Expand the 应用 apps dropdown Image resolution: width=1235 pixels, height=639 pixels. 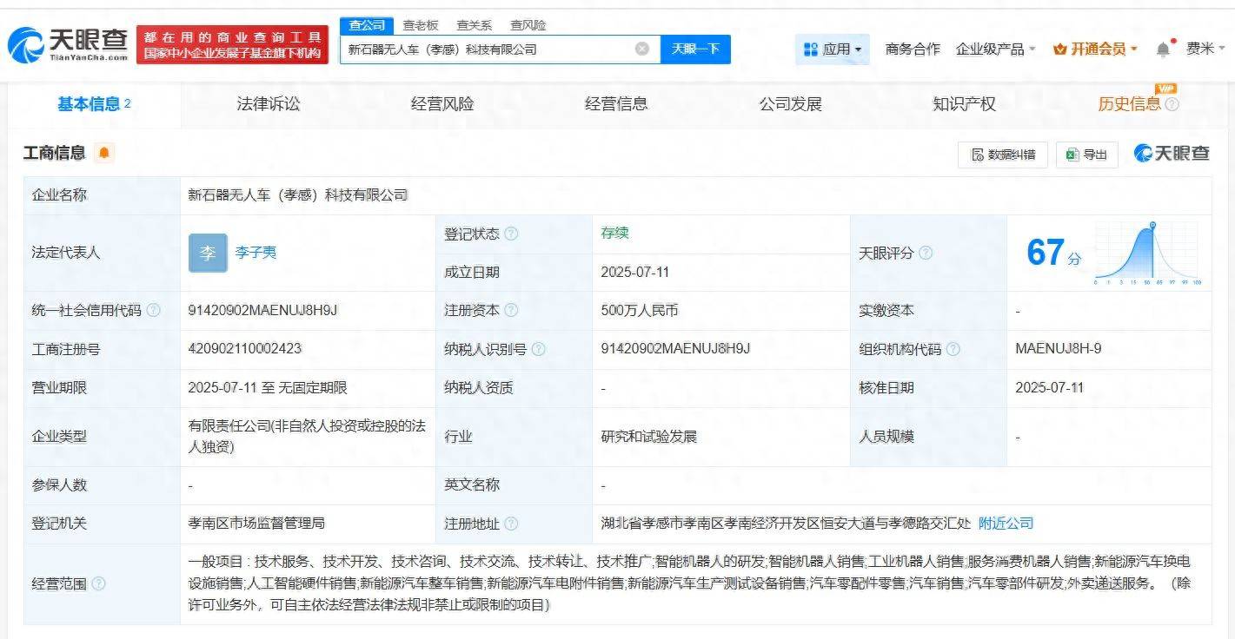(833, 49)
